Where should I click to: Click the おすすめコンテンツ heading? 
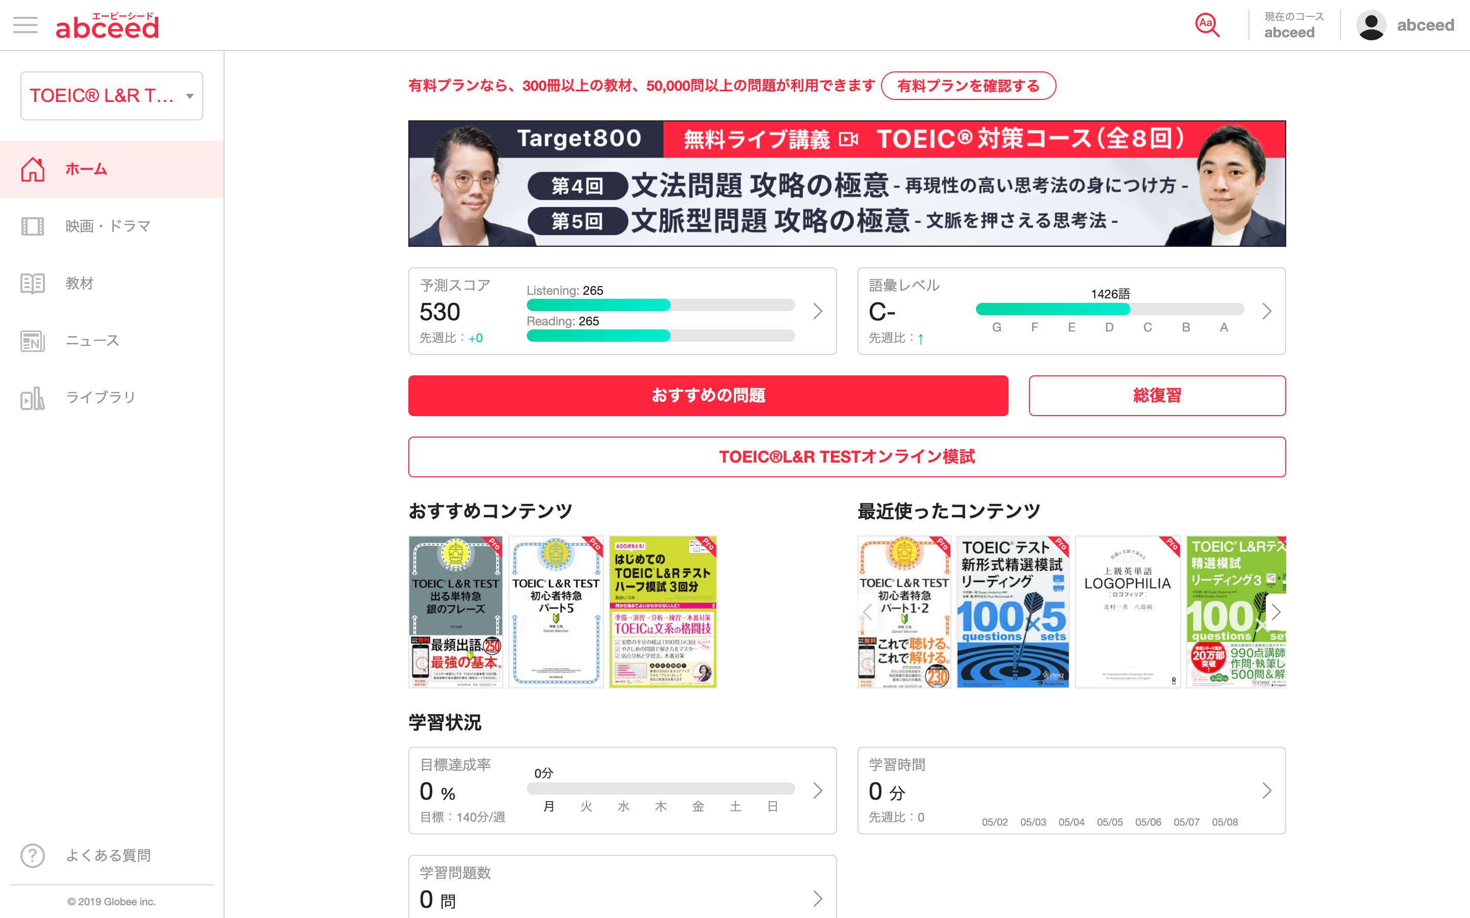(x=490, y=511)
